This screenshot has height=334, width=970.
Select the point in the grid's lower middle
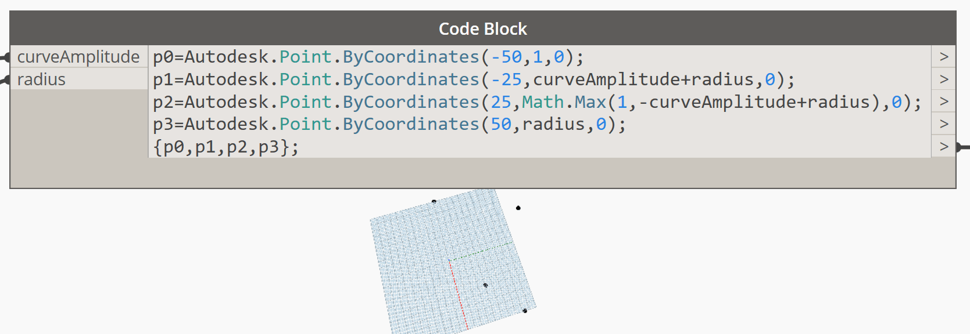point(485,285)
